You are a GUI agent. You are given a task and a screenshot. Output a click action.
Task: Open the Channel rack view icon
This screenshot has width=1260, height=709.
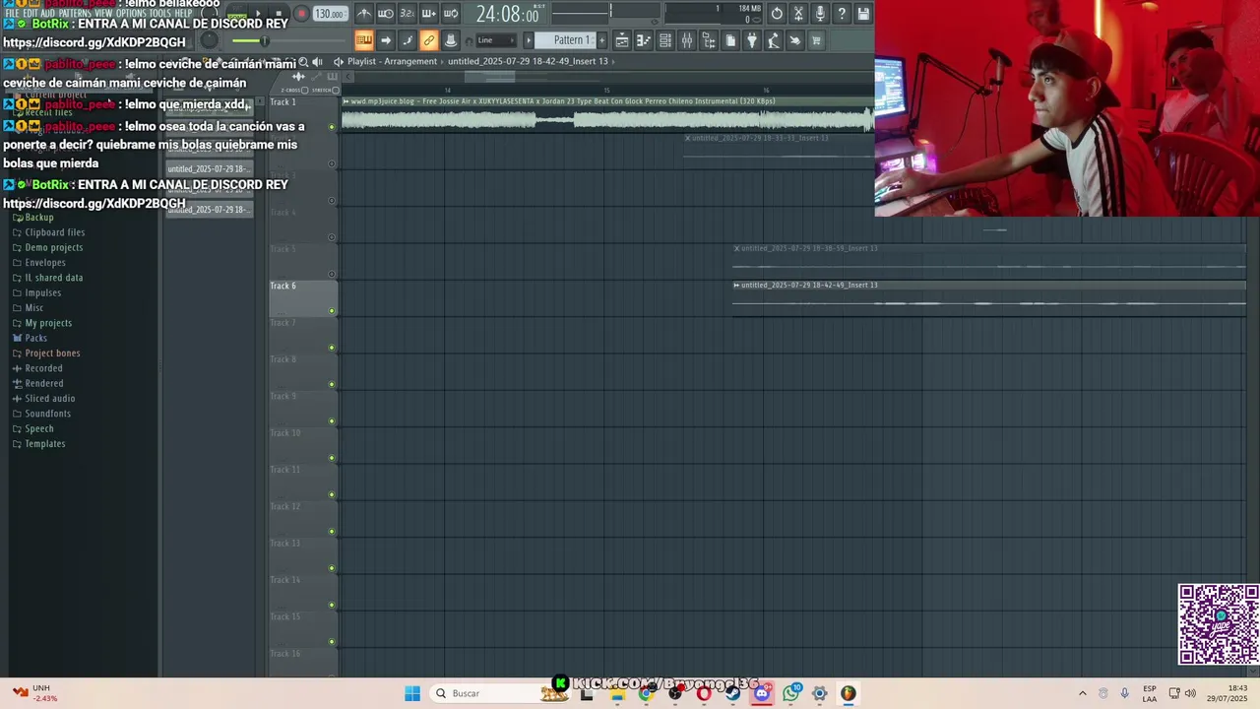tap(665, 40)
